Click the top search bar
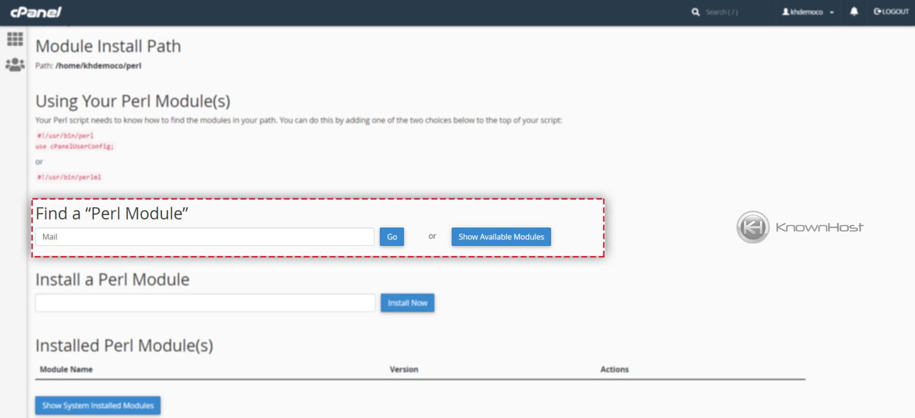Screen dimensions: 915x418 click(721, 11)
